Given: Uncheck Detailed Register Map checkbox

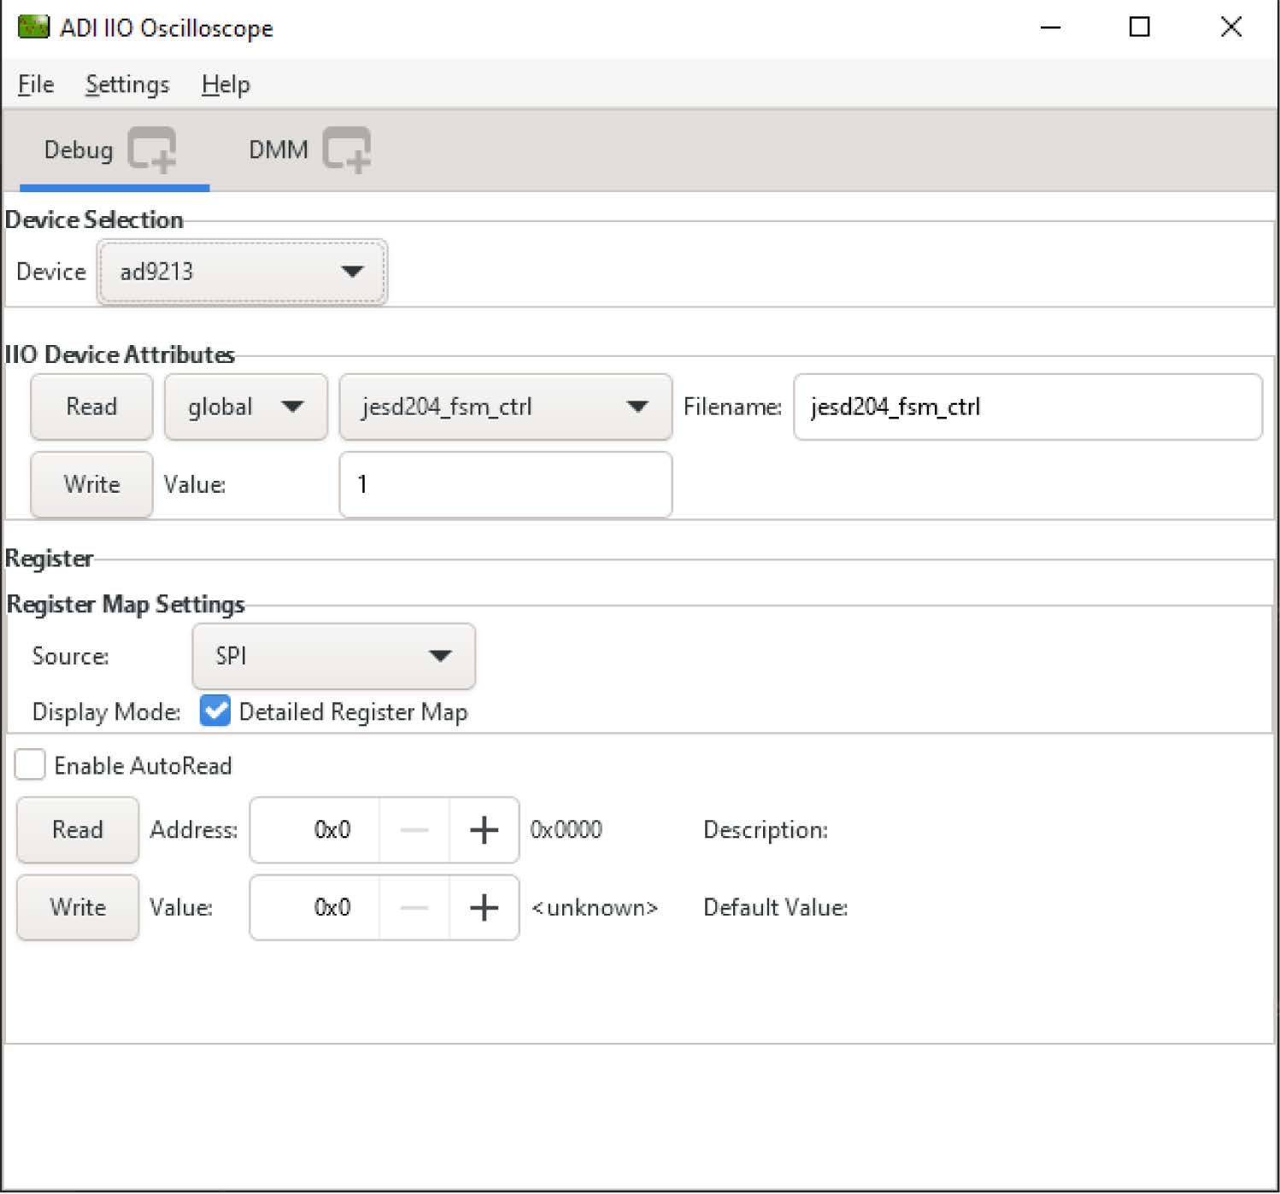Looking at the screenshot, I should pyautogui.click(x=215, y=711).
